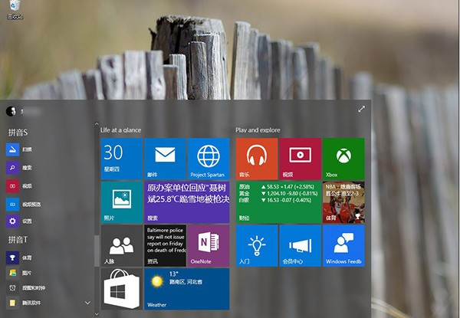
Task: Open the Alarms and Clock app in the list
Action: click(x=26, y=288)
